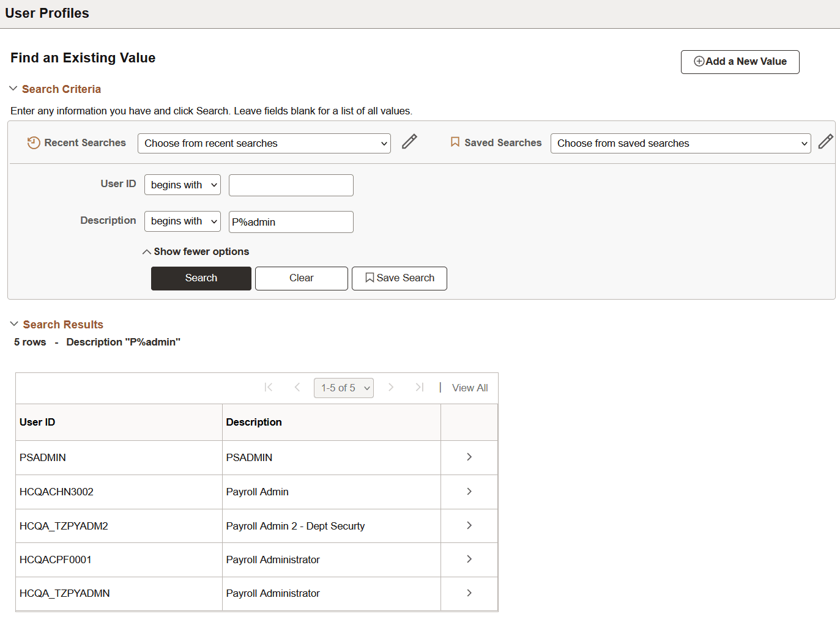840x617 pixels.
Task: Open the begins with dropdown for User ID
Action: (182, 185)
